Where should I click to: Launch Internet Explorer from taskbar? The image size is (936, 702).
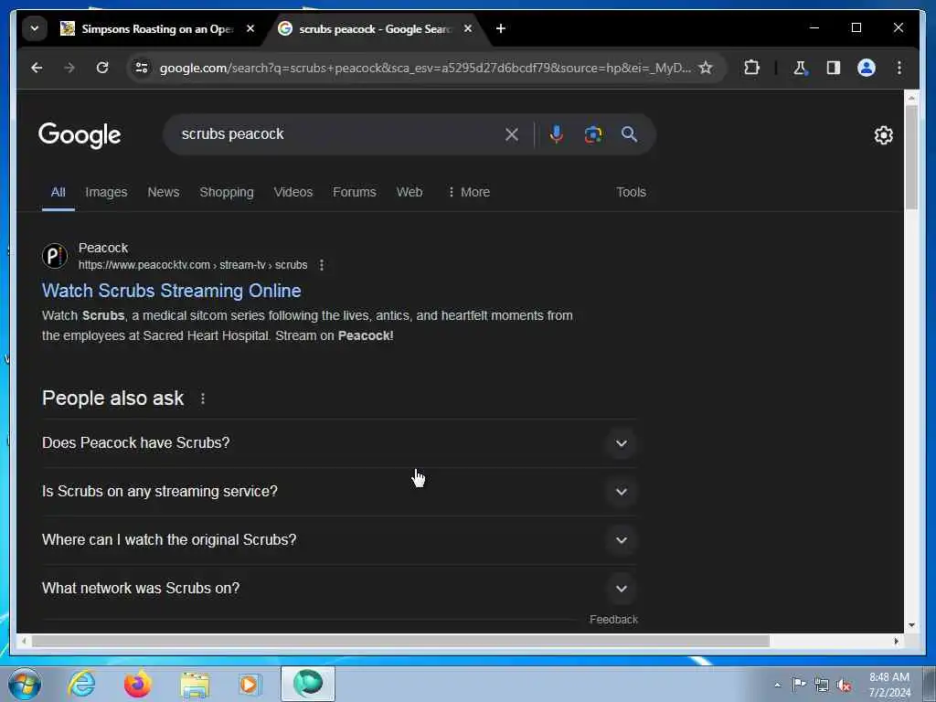(81, 684)
